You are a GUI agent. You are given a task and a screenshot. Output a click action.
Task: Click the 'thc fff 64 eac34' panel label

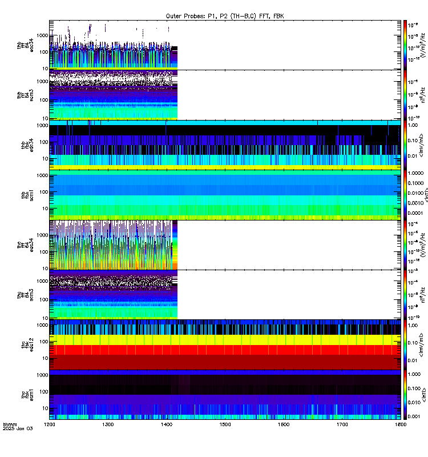coord(25,245)
